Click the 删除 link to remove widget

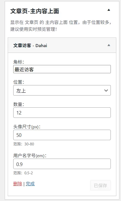[x=18, y=184]
